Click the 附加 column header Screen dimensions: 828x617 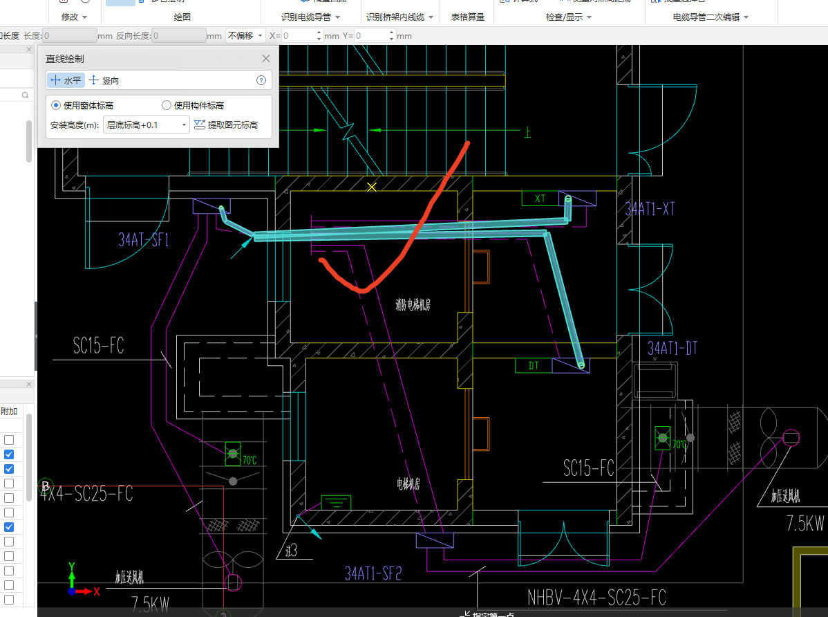(10, 411)
